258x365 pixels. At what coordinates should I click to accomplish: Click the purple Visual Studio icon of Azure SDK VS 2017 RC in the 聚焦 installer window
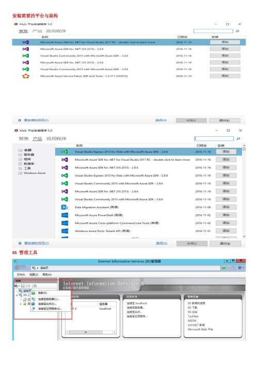pos(26,42)
